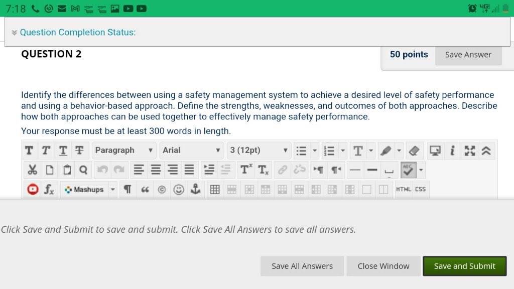Image resolution: width=514 pixels, height=289 pixels.
Task: Open text color dropdown arrow
Action: (371, 151)
